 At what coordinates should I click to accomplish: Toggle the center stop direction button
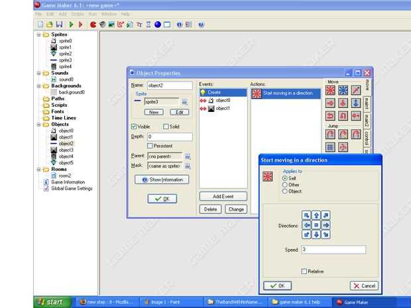(x=316, y=225)
